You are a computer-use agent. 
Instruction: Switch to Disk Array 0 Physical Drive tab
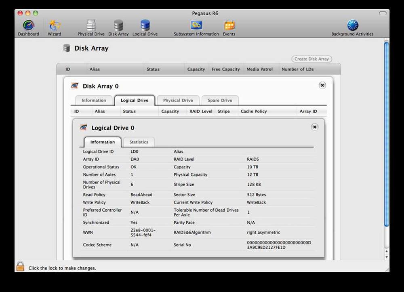pyautogui.click(x=178, y=101)
